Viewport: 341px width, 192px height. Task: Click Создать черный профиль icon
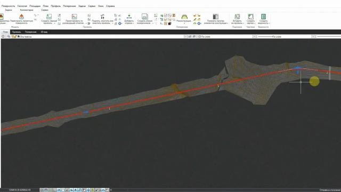[x=49, y=17]
